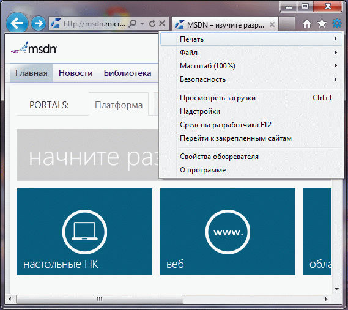Choose Надстройки from the menu
Image resolution: width=348 pixels, height=310 pixels.
pyautogui.click(x=251, y=111)
